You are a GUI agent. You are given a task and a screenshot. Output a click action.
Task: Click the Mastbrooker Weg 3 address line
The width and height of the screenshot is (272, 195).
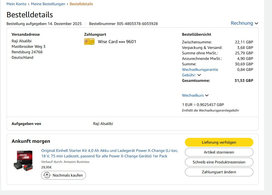pos(28,46)
